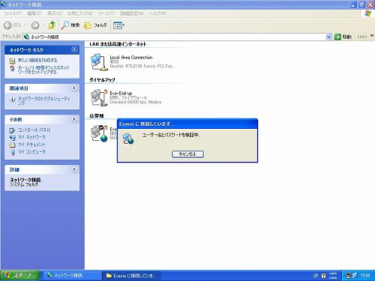Viewport: 375px width, 281px height.
Task: Click the Dial-up (ダイヤルアップ) group header
Action: tap(102, 80)
